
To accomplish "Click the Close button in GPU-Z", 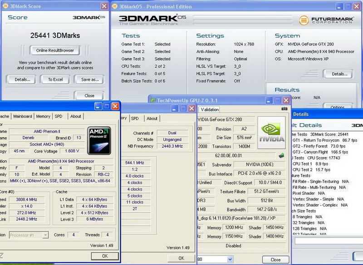I will pyautogui.click(x=275, y=260).
